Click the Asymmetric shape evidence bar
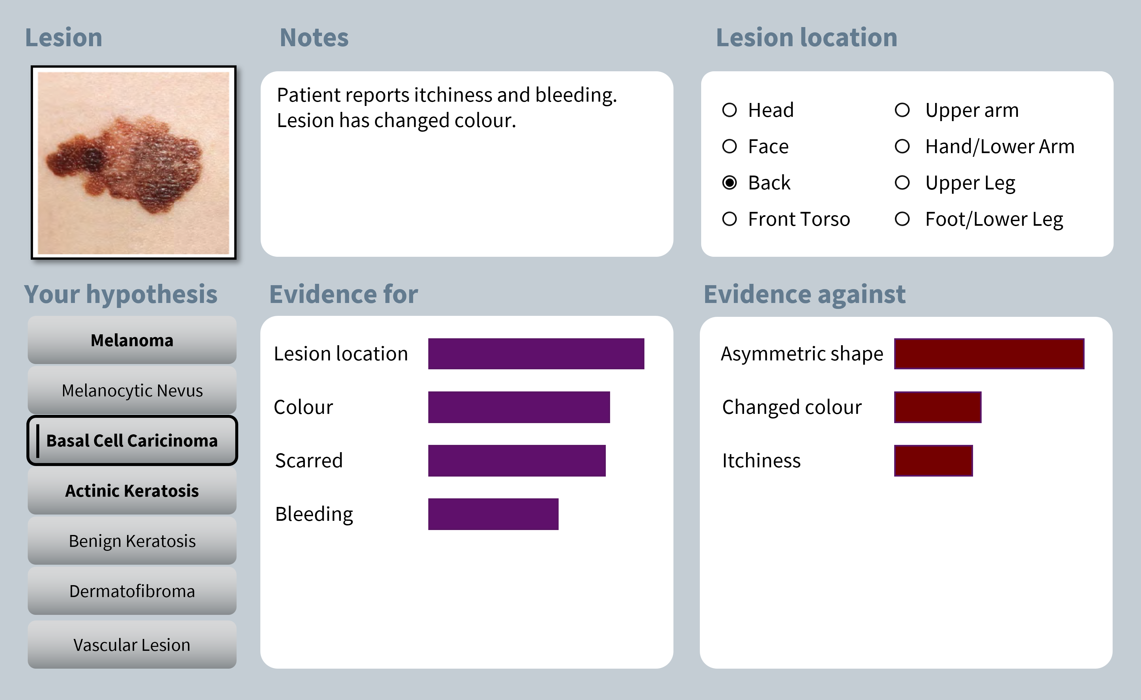 point(989,354)
